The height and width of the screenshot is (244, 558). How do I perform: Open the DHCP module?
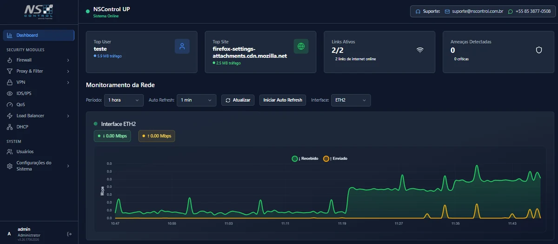coord(39,127)
